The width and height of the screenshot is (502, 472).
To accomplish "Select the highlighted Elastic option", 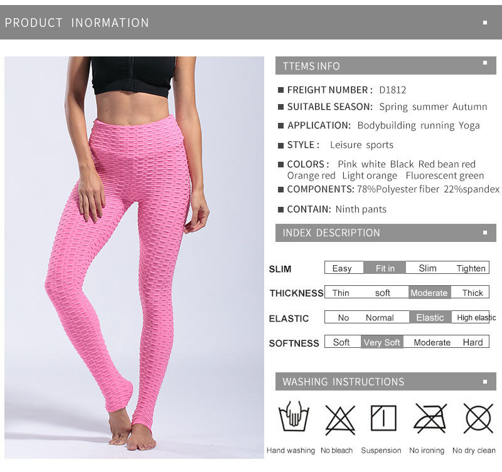I will pyautogui.click(x=430, y=317).
